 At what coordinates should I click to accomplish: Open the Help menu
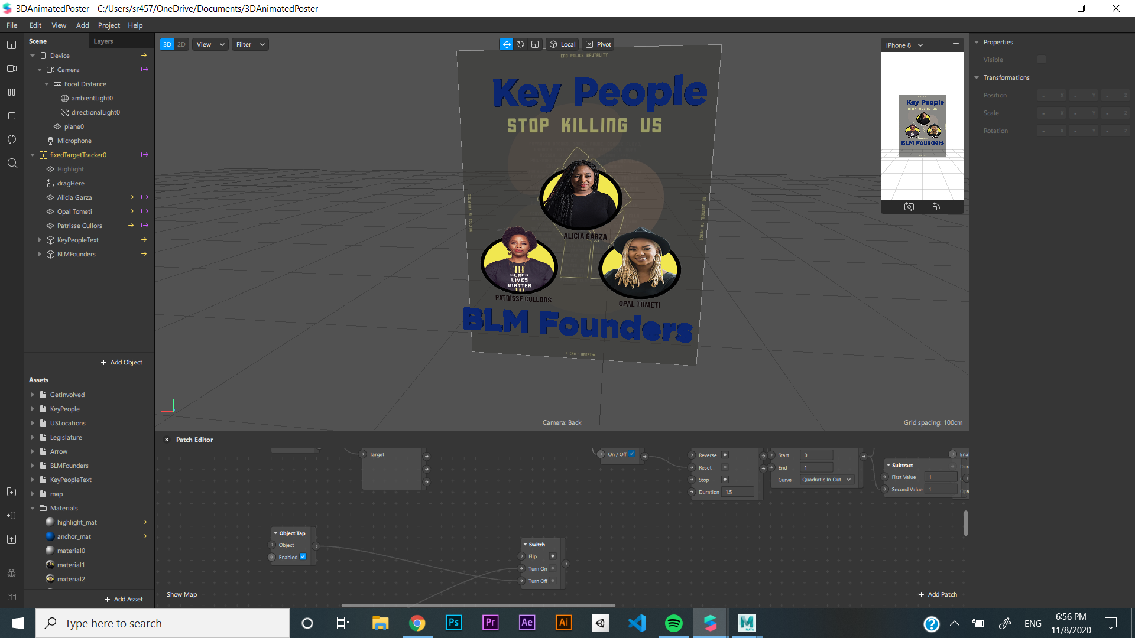(135, 25)
